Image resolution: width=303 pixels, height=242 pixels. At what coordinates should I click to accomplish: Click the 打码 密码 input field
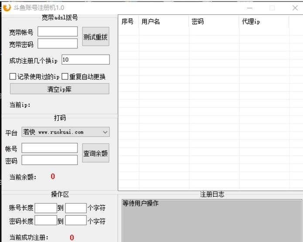(x=50, y=160)
